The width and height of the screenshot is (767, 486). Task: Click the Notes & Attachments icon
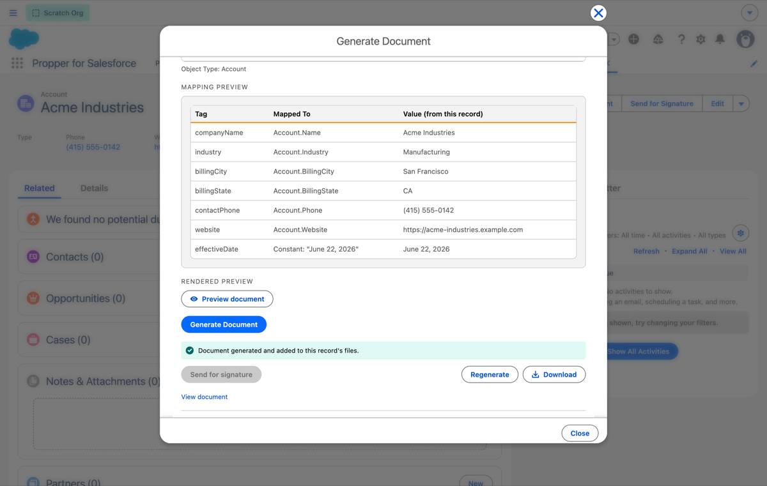[x=33, y=381]
